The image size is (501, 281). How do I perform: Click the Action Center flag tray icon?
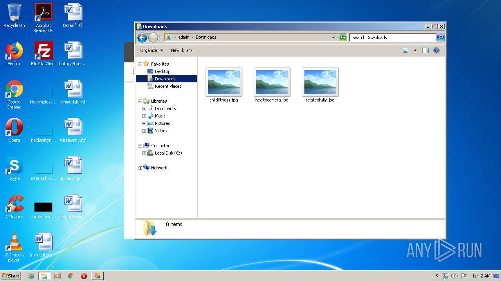coord(464,276)
